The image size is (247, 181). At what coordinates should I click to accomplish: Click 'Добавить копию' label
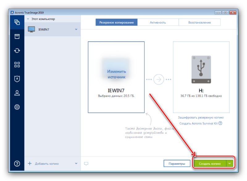[47, 163]
